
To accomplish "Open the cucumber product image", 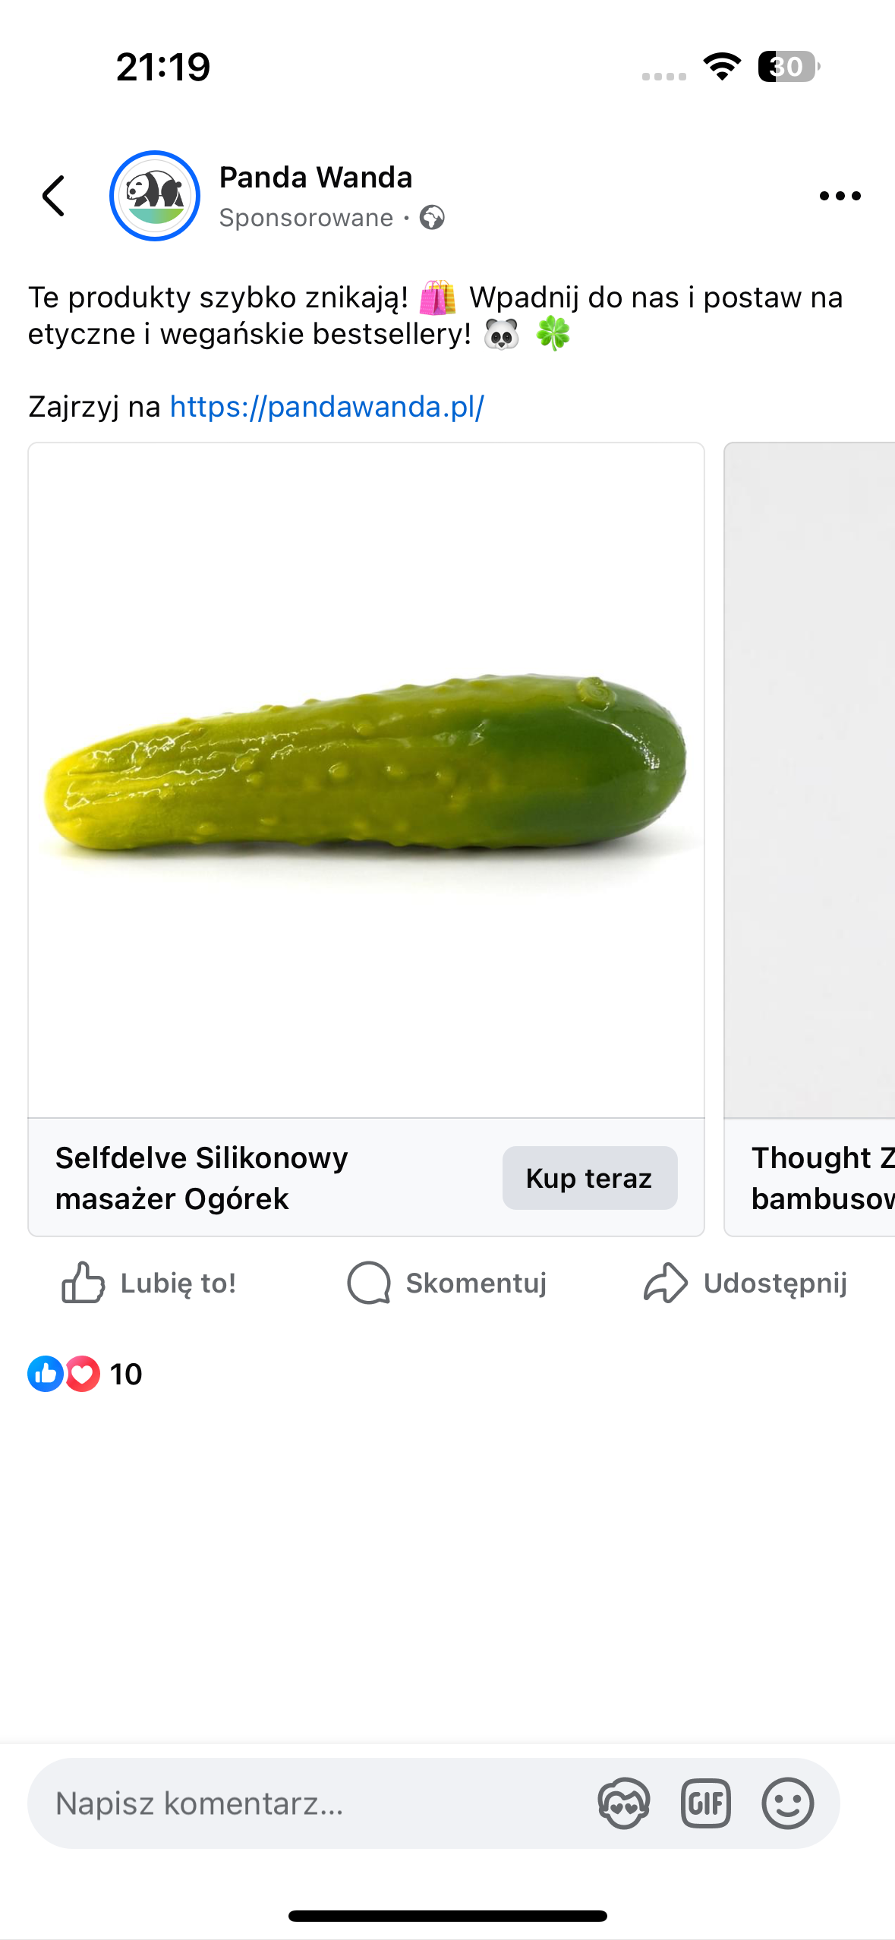I will pyautogui.click(x=366, y=779).
